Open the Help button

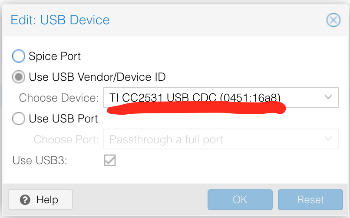(40, 200)
